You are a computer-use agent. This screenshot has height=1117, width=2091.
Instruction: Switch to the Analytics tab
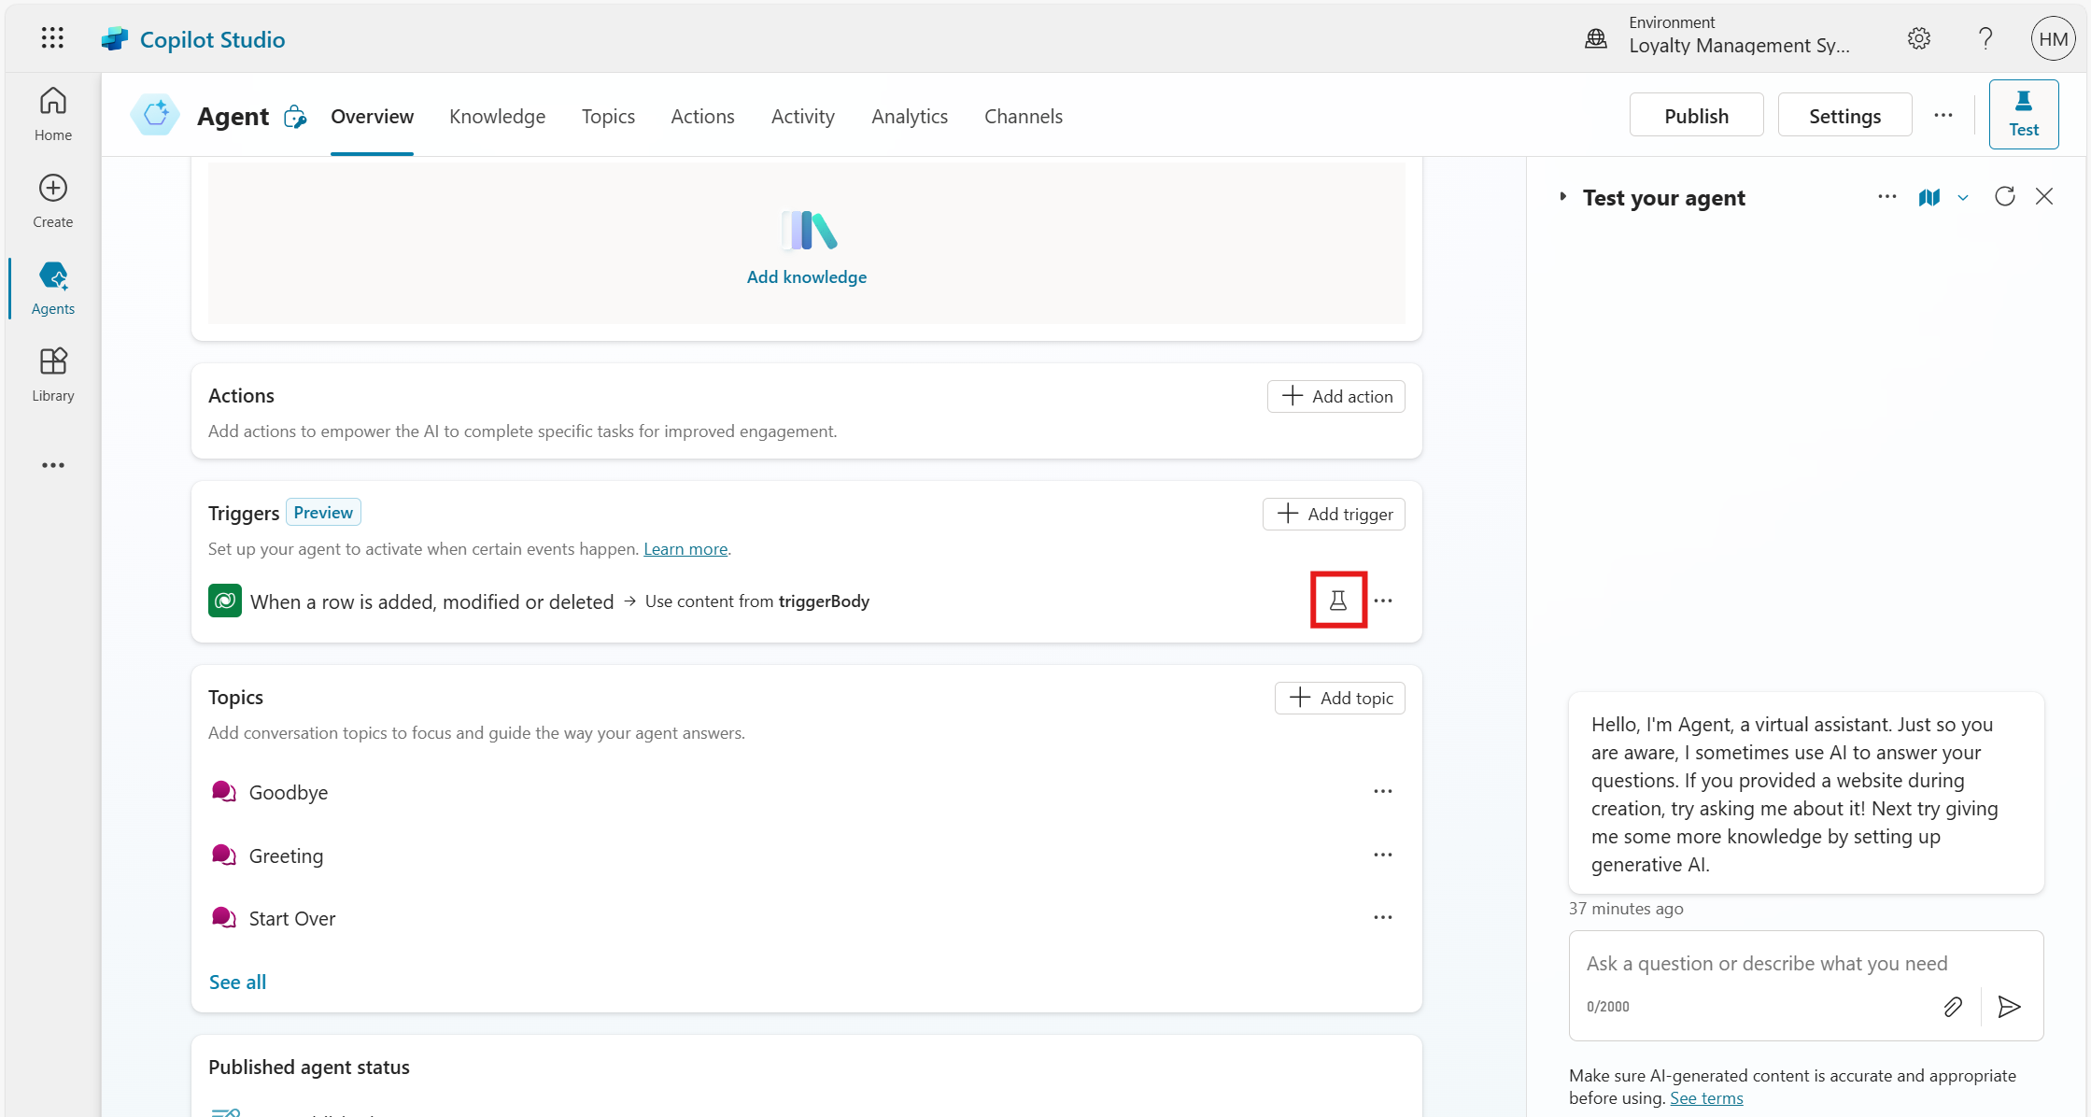click(909, 117)
